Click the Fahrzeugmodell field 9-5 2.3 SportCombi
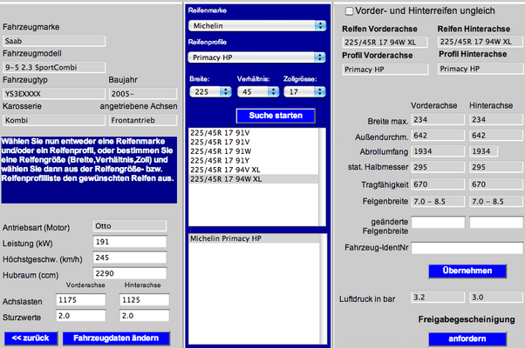Screen dimensions: 525x348 point(54,68)
